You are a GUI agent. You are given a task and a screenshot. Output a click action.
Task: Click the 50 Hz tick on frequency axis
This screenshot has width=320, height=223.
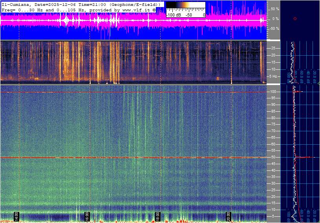pos(274,157)
